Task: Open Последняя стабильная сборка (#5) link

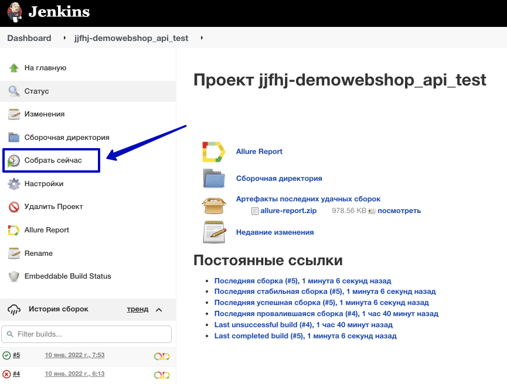Action: (x=325, y=292)
